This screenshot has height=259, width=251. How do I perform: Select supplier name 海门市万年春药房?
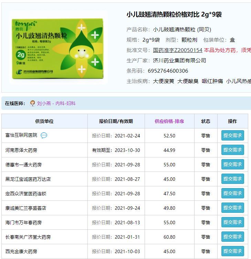pyautogui.click(x=23, y=222)
